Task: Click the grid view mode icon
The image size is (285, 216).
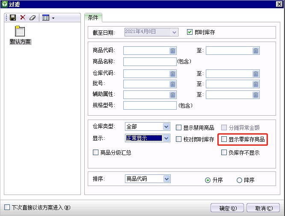Action: 46,18
